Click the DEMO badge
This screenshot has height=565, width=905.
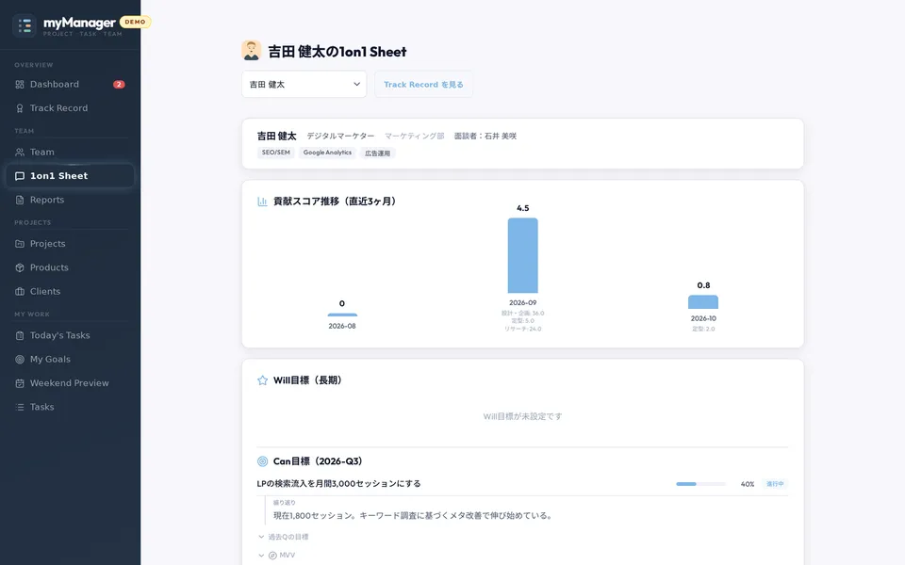click(135, 22)
